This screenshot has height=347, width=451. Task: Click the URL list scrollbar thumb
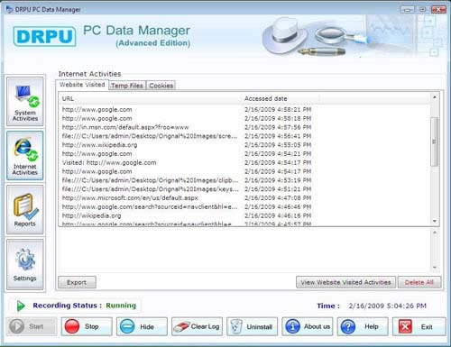[x=435, y=142]
